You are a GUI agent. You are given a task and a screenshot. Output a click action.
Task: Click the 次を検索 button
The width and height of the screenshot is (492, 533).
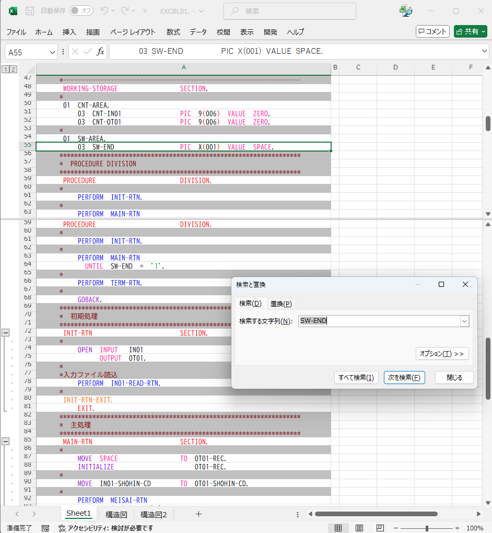404,378
